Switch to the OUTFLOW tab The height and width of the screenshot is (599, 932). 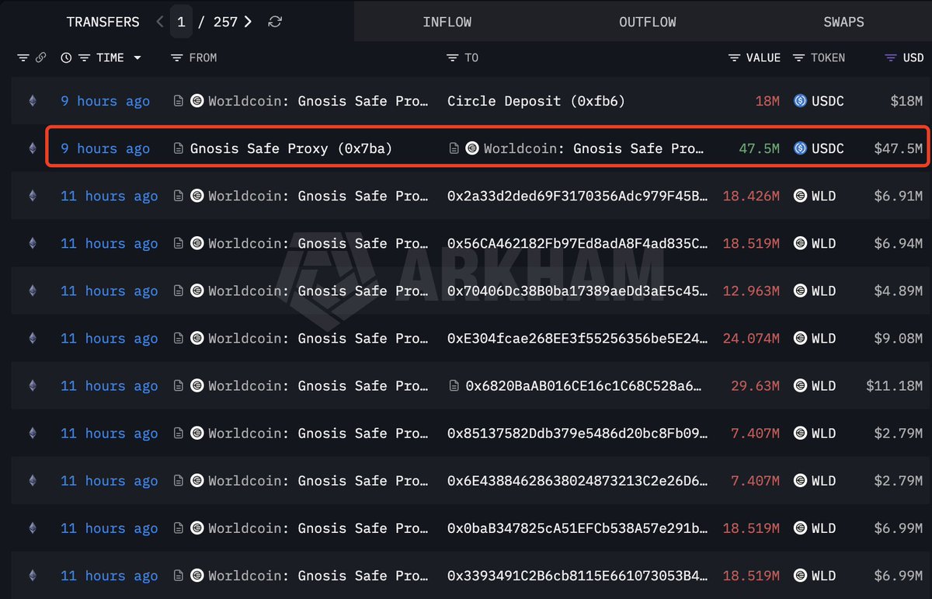(648, 22)
